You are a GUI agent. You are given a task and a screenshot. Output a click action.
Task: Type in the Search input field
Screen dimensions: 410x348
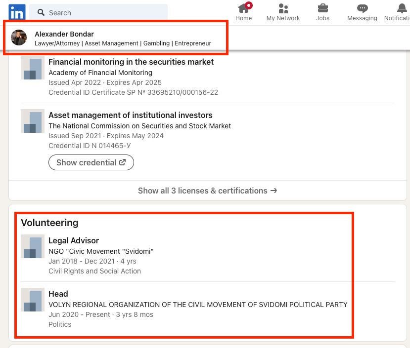104,12
